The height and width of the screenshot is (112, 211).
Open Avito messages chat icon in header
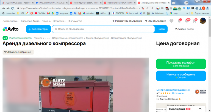[187, 21]
